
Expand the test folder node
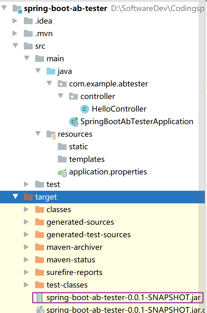26,184
